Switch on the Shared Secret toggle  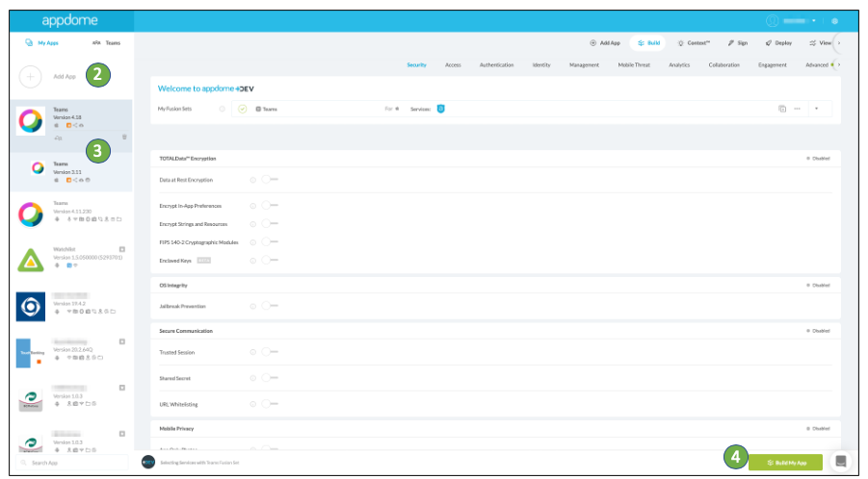[x=270, y=378]
